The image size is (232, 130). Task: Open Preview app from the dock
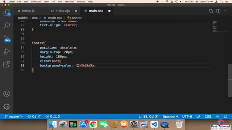click(144, 124)
